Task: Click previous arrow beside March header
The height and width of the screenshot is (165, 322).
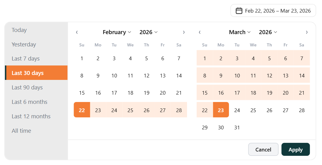Action: pyautogui.click(x=200, y=32)
